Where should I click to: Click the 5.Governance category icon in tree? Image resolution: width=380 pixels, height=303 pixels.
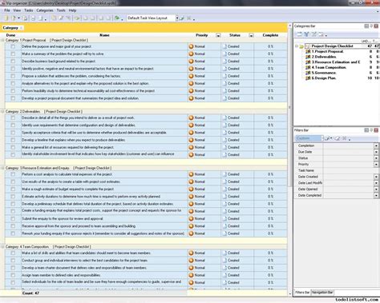(x=308, y=73)
